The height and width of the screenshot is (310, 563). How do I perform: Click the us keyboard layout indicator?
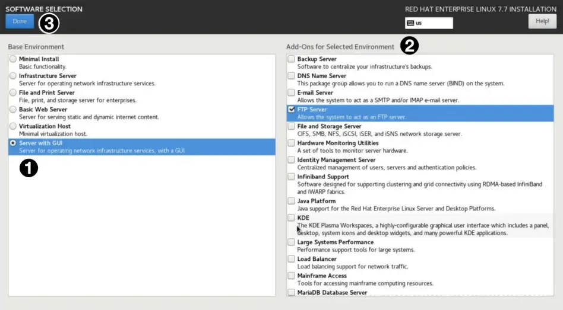(429, 23)
